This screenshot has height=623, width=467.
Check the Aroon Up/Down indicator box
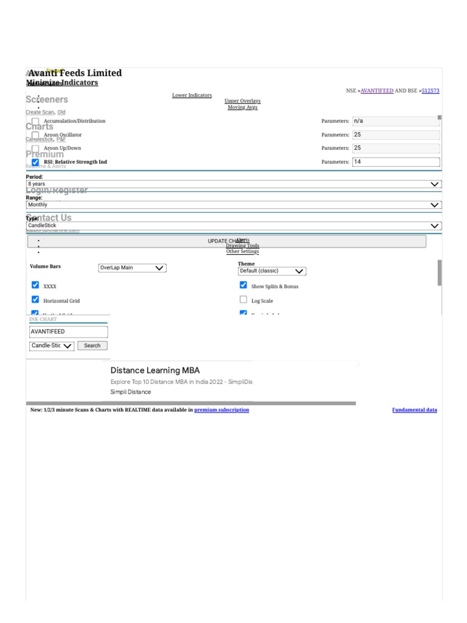coord(35,148)
